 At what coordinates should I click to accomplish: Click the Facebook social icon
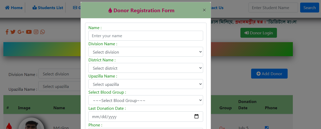point(7,32)
